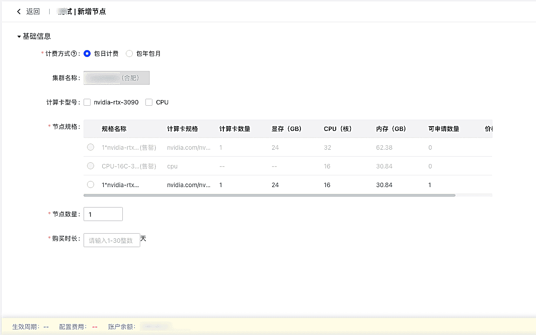Screen dimensions: 536x335
Task: Click the 计算卡数量 column header
Action: (235, 129)
